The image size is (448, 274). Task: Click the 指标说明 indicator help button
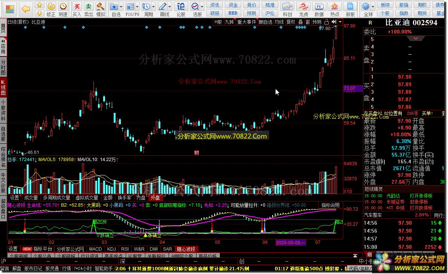pos(330,205)
